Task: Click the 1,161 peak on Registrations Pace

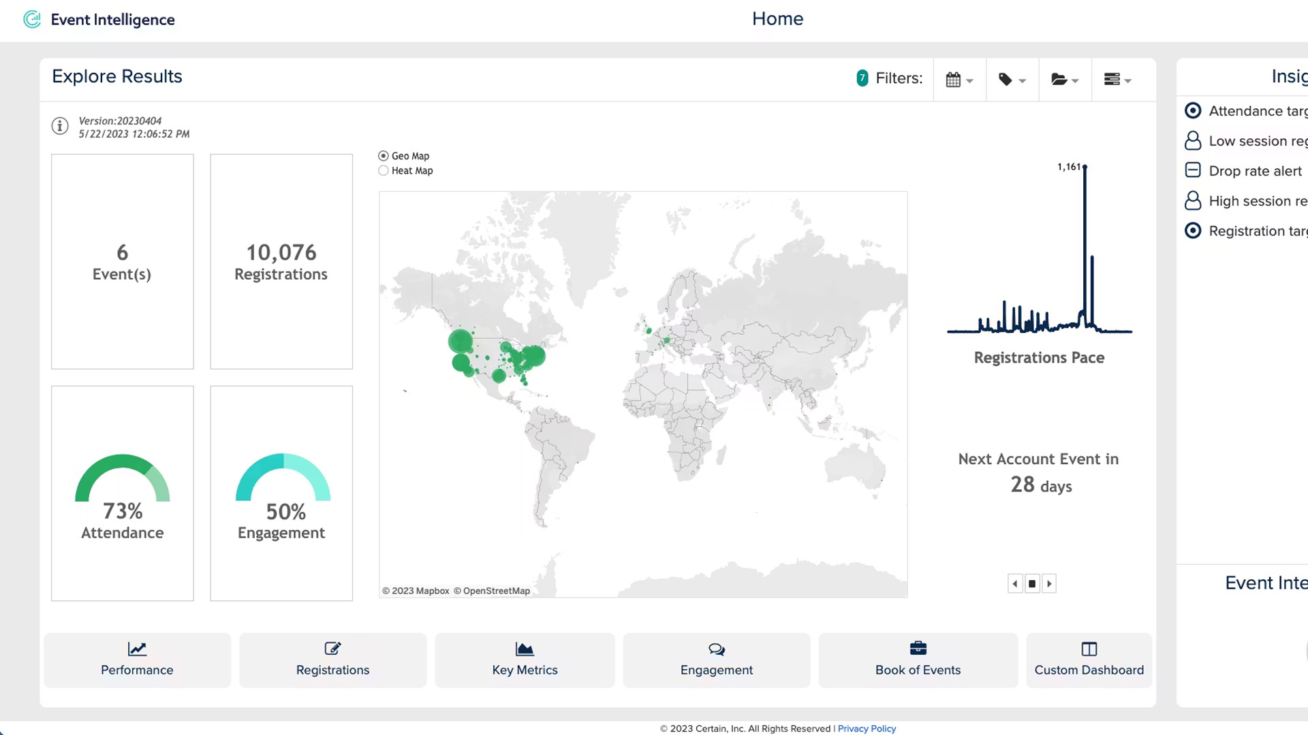Action: 1085,167
